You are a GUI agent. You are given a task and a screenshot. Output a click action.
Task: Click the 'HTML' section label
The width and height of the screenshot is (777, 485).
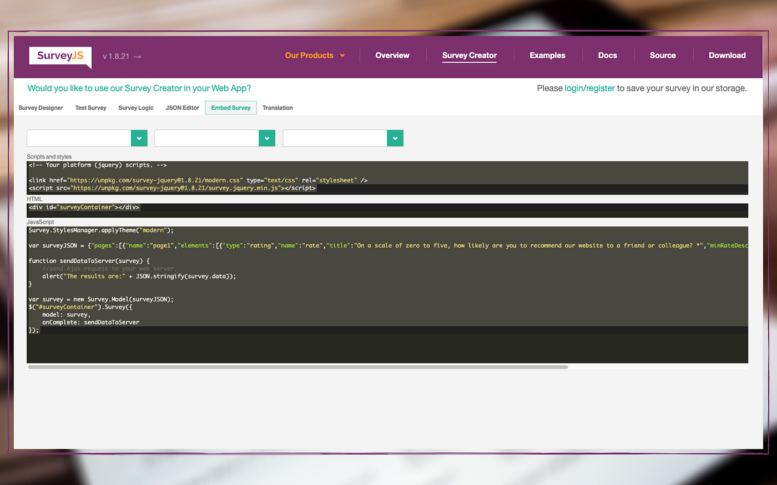34,199
